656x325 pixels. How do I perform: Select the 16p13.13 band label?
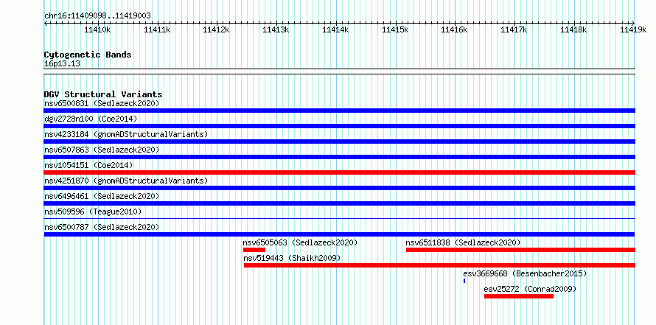(62, 64)
